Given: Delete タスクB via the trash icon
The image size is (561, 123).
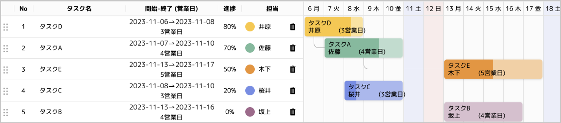Looking at the screenshot, I should (x=293, y=112).
